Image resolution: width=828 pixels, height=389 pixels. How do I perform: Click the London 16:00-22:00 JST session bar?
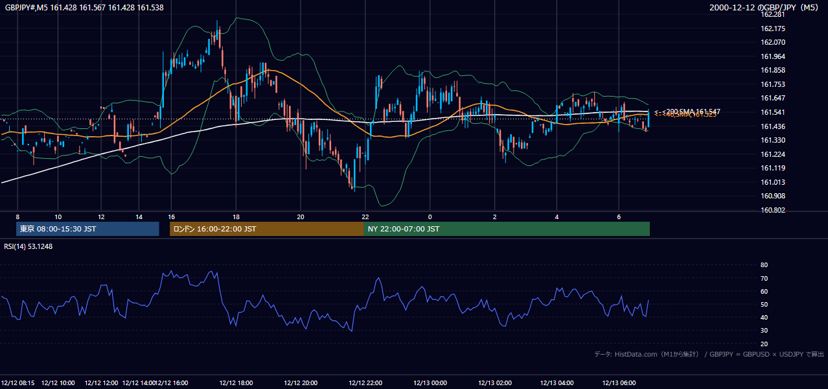click(267, 229)
